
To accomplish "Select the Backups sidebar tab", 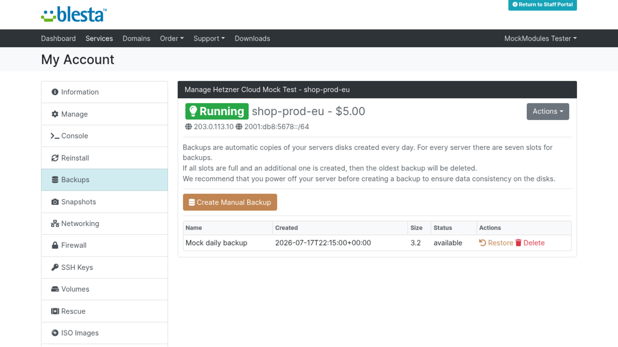I will click(x=105, y=180).
